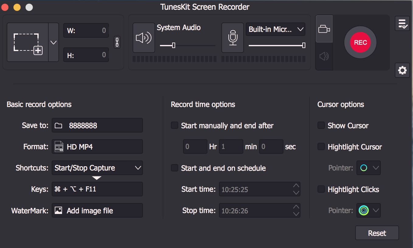The width and height of the screenshot is (413, 248).
Task: Click the TunesKit Screen Recorder title
Action: [205, 7]
